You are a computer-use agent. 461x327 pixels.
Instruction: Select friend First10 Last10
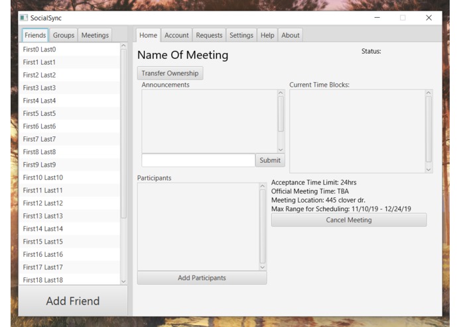pos(70,177)
